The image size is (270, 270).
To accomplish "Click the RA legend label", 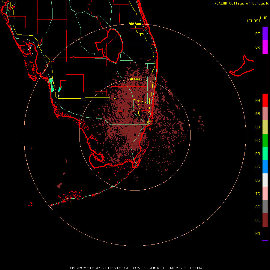I will click(258, 154).
